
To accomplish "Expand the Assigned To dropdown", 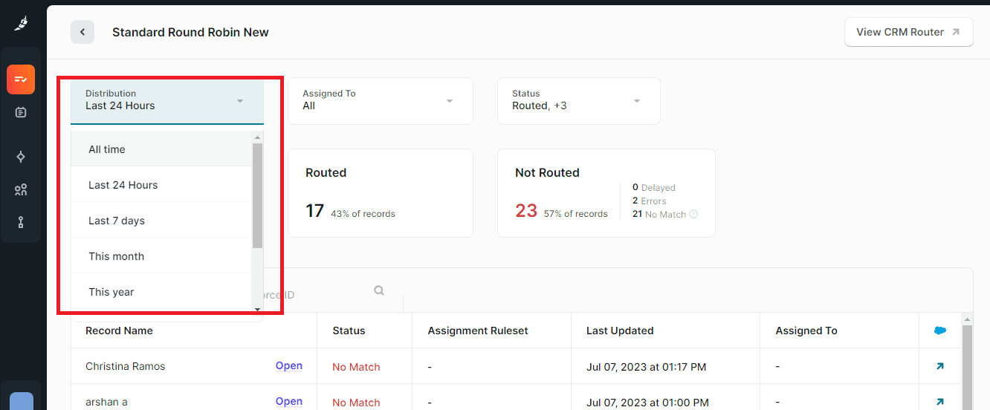I will tap(450, 101).
